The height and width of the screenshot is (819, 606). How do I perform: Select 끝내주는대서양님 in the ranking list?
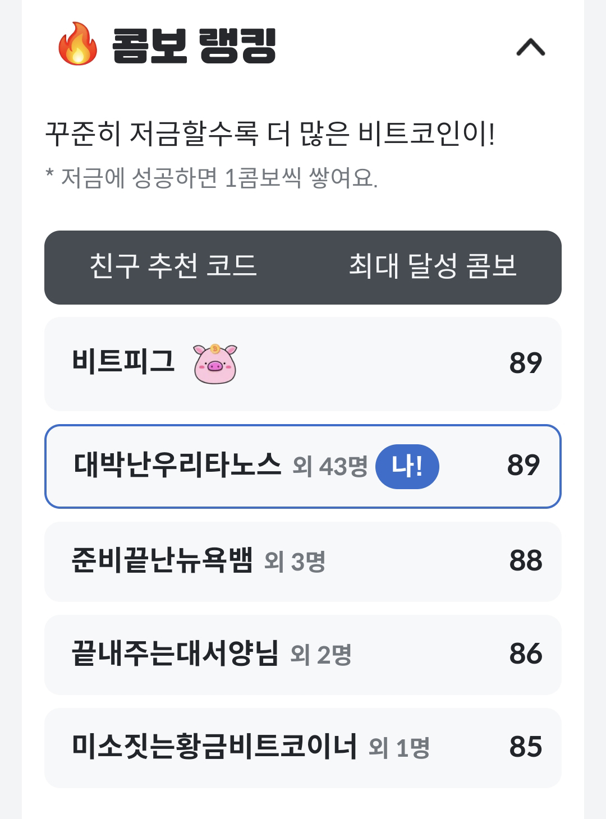(x=303, y=655)
